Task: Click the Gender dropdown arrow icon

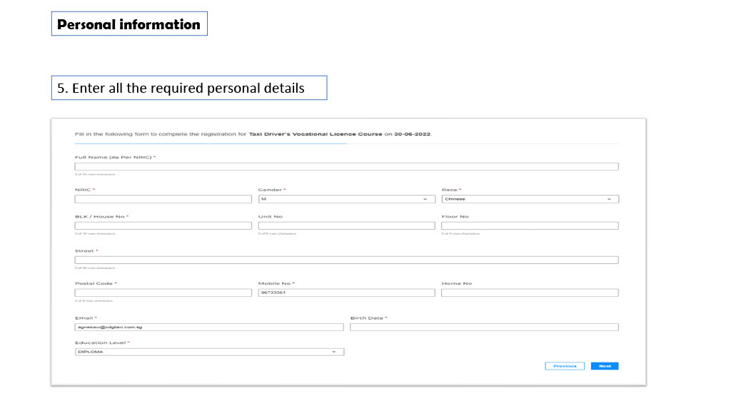Action: (425, 199)
